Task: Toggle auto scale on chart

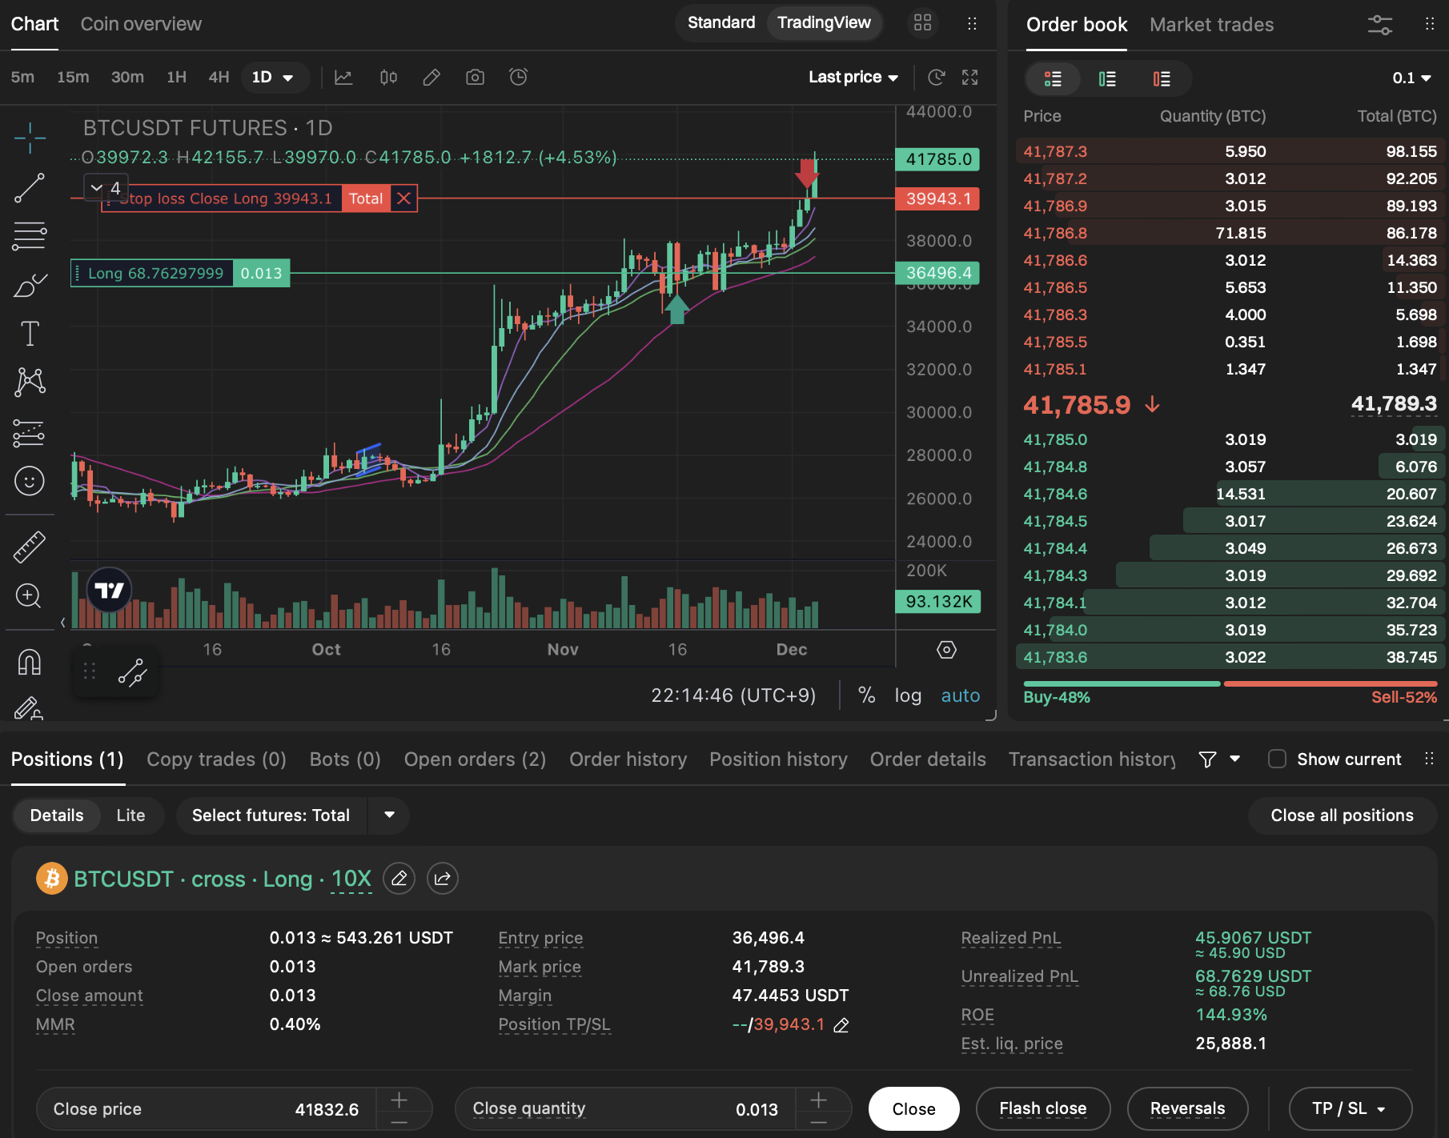Action: tap(960, 695)
